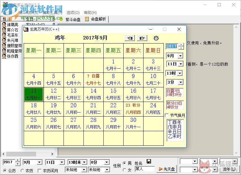Screen dimensions: 241x175
Task: Select the 公历 radio button
Action: tap(5, 170)
